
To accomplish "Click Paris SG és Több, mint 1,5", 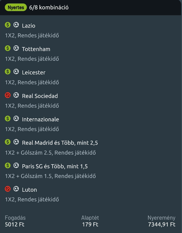I will point(55,166).
